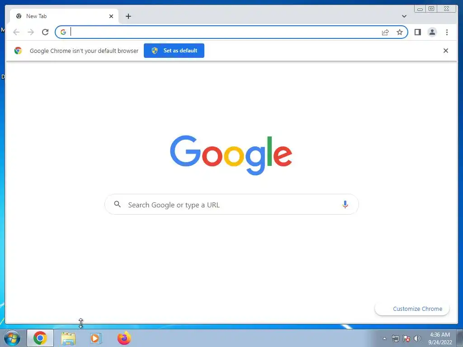Maximize the Chrome window

(x=431, y=9)
